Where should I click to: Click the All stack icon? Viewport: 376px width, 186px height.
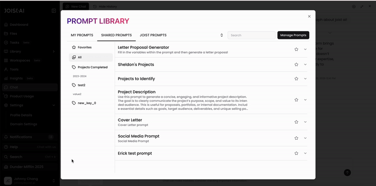coord(74,57)
